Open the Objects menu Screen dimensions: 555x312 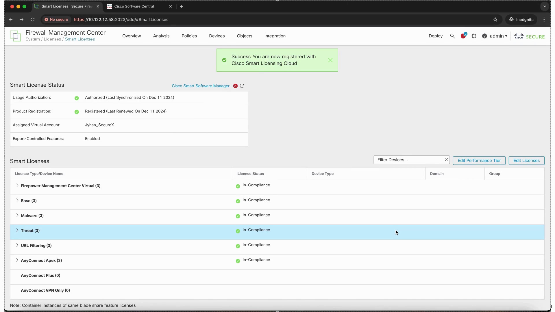click(x=245, y=36)
